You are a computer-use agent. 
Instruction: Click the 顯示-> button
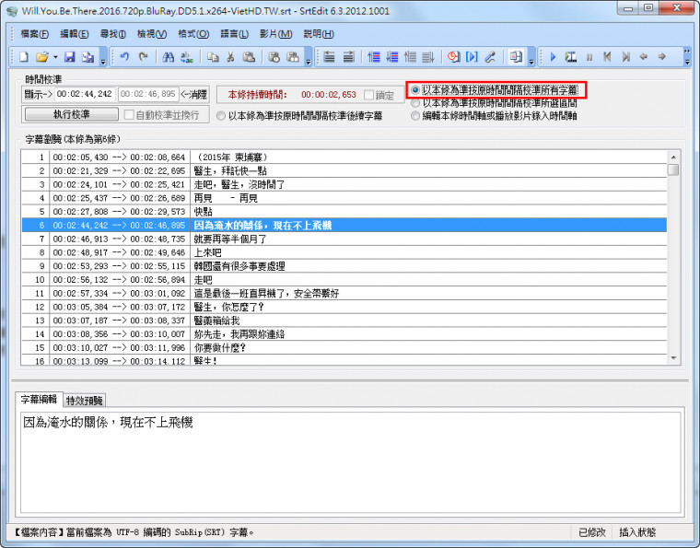point(38,94)
